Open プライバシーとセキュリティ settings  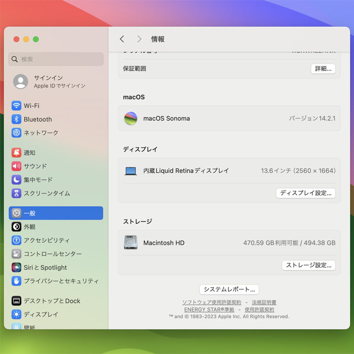pos(61,281)
